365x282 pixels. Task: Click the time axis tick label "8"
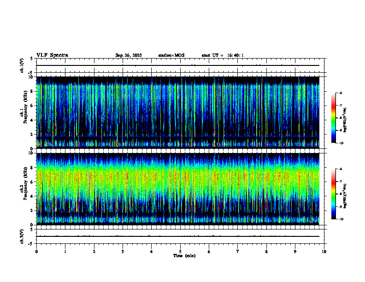pyautogui.click(x=266, y=252)
